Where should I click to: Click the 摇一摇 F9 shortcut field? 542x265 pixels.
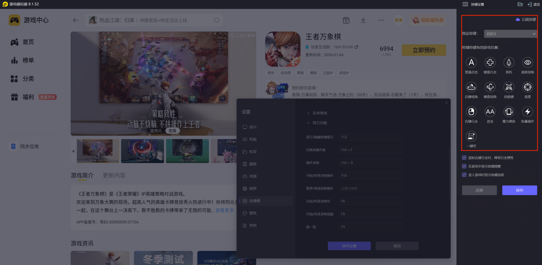pos(370,227)
